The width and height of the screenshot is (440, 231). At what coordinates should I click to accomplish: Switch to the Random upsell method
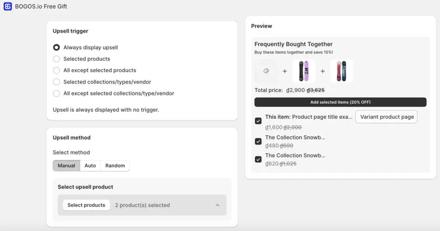pyautogui.click(x=115, y=166)
